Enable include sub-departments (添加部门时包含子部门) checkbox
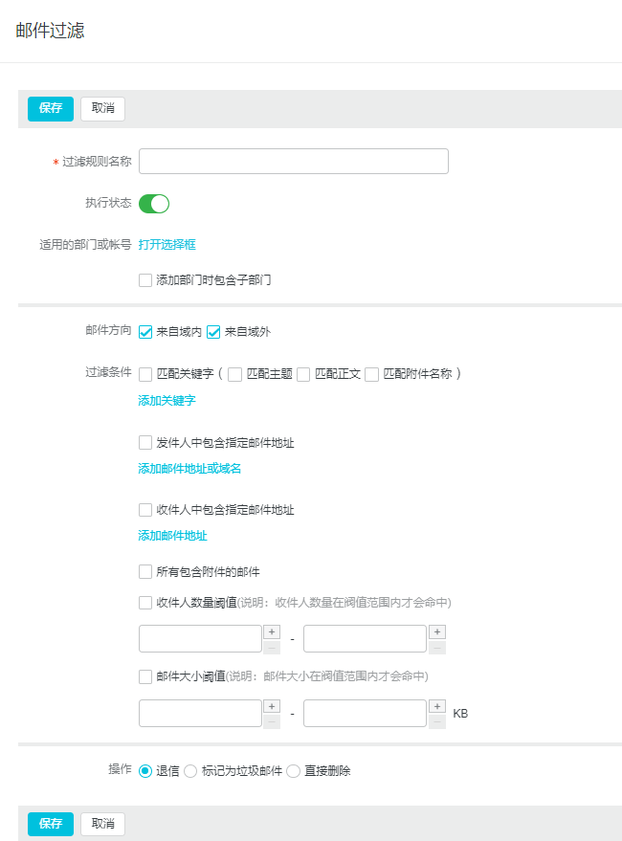This screenshot has height=841, width=622. [x=145, y=281]
